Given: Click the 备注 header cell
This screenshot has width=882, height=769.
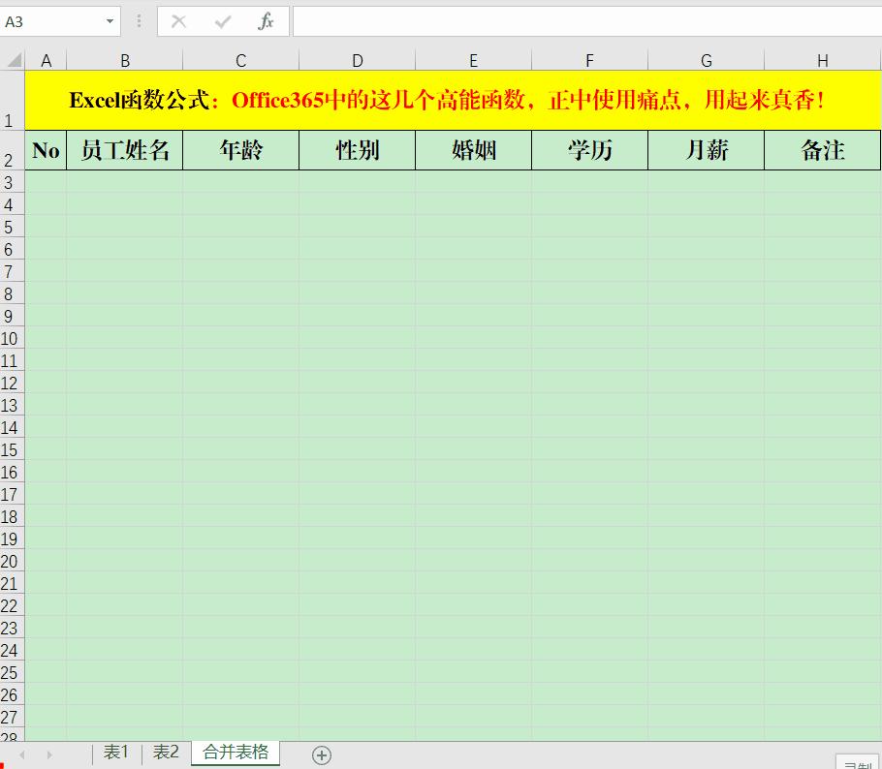Looking at the screenshot, I should pyautogui.click(x=822, y=150).
